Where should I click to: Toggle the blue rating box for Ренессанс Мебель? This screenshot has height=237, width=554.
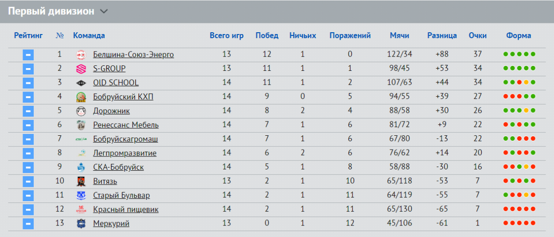click(28, 126)
